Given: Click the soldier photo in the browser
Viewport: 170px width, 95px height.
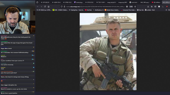Looking at the screenshot, I should tap(108, 52).
